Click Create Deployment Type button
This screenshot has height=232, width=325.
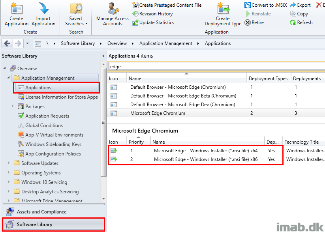(x=223, y=14)
